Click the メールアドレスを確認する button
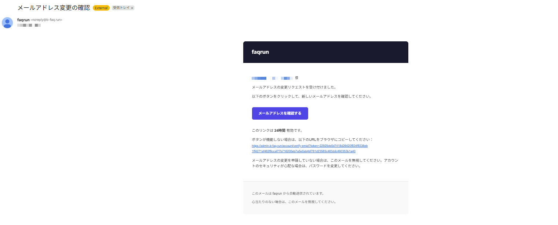 [280, 113]
